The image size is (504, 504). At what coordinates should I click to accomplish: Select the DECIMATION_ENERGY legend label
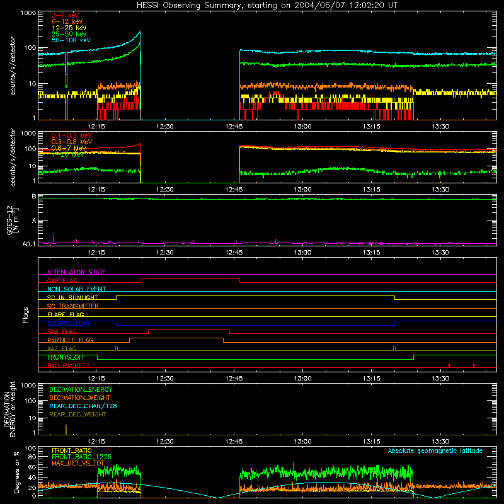pyautogui.click(x=81, y=389)
